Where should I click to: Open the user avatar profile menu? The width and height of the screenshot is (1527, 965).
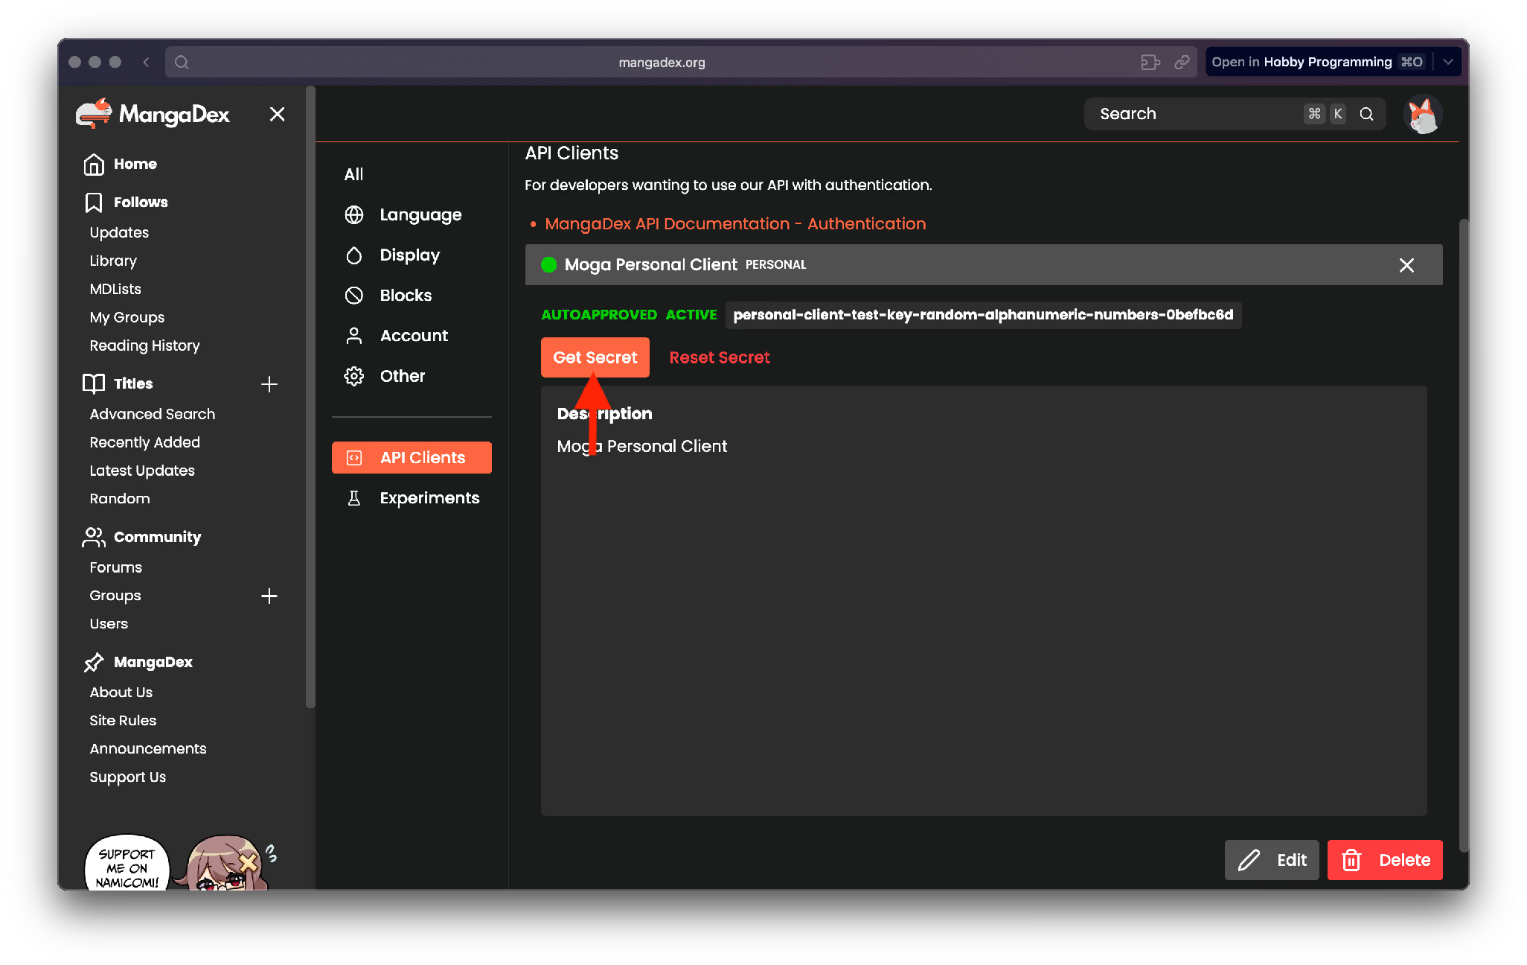point(1422,115)
